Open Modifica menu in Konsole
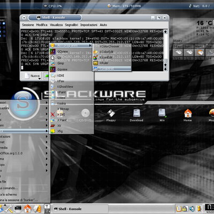Image resolution: width=214 pixels, height=214 pixels. click(42, 25)
